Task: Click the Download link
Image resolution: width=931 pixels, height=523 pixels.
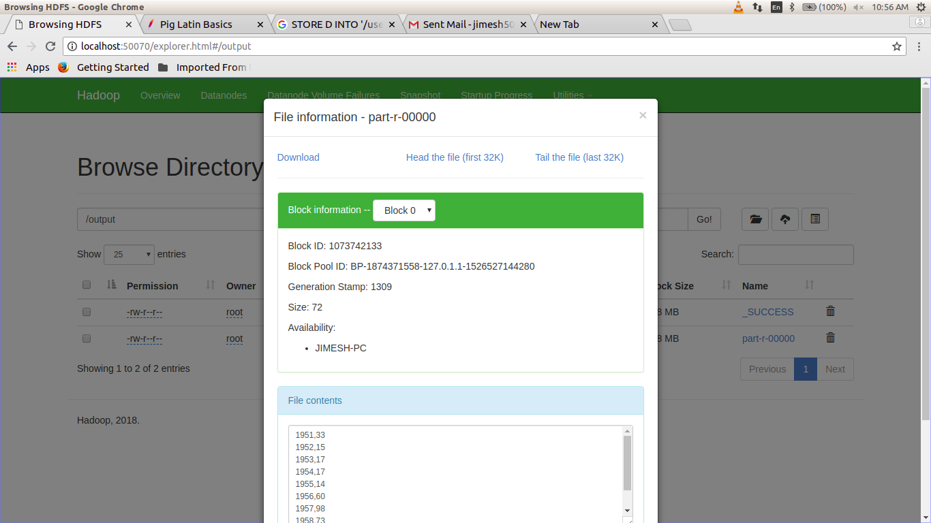Action: coord(298,157)
